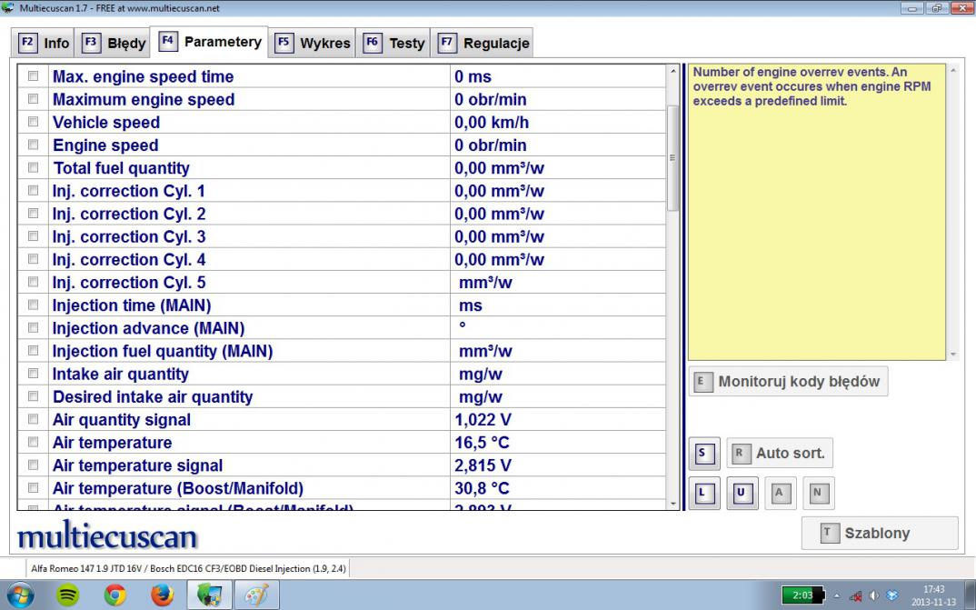
Task: Click the description panel scroll-down arrow
Action: point(952,354)
